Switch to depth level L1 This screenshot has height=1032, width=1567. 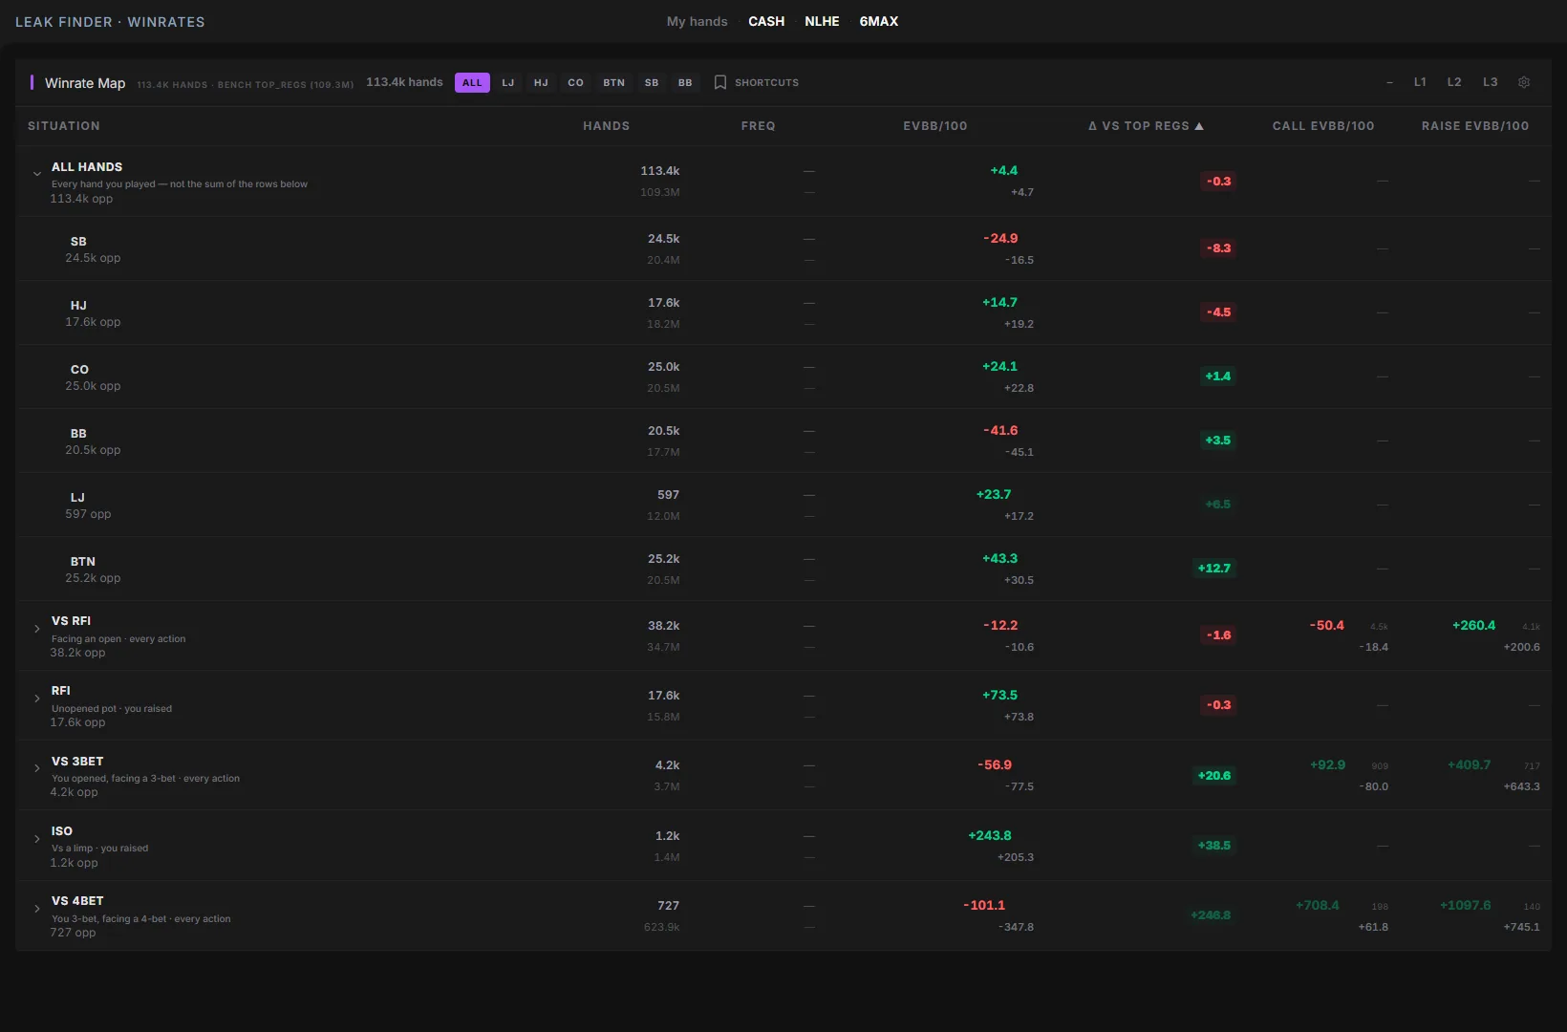click(x=1420, y=82)
